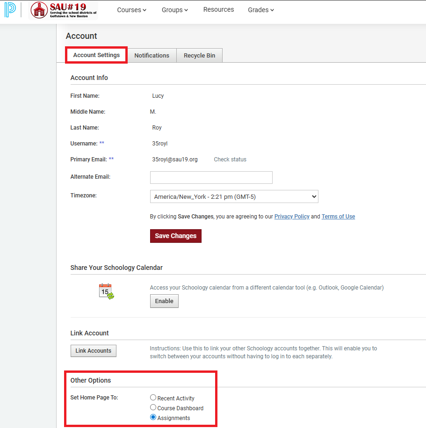Image resolution: width=426 pixels, height=428 pixels.
Task: Choose Assignments as home page
Action: coord(153,417)
